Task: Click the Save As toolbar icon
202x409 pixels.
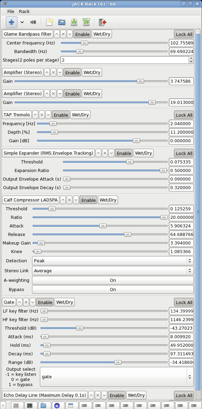Action: [86, 22]
